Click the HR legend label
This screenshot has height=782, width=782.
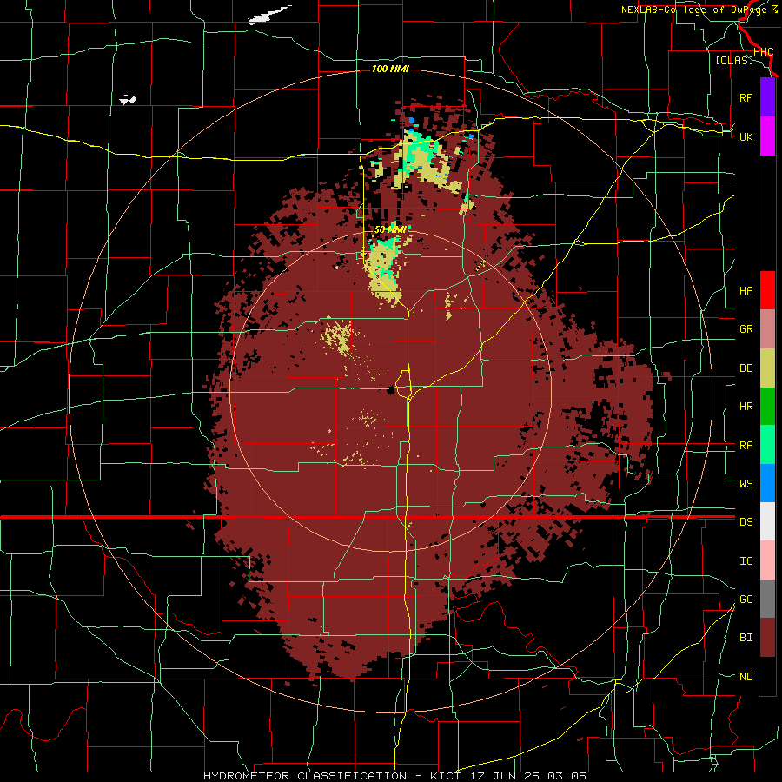[746, 407]
